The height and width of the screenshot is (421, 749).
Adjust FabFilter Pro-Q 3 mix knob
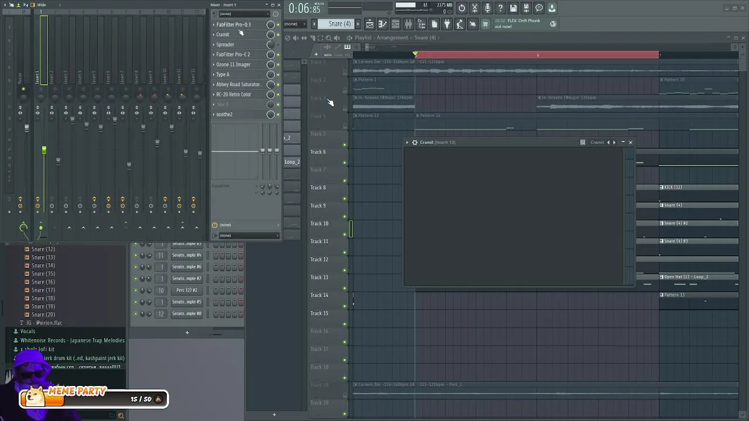270,25
